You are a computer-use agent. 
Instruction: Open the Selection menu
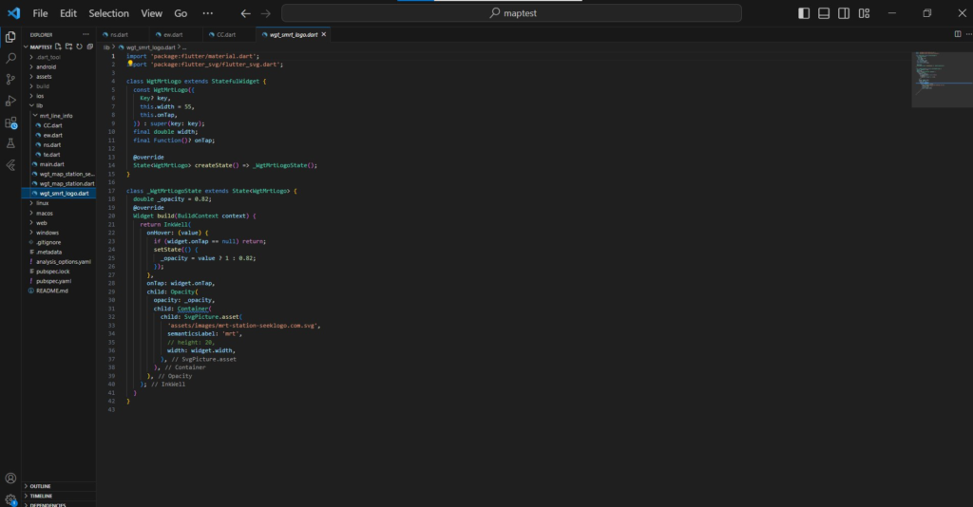(x=108, y=13)
